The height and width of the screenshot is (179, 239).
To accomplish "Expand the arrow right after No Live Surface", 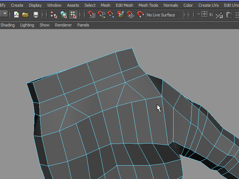I will [185, 15].
